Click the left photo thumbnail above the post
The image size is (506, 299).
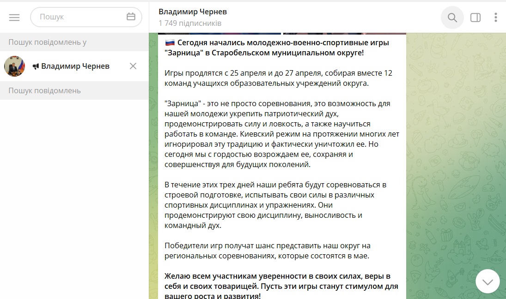coord(219,34)
